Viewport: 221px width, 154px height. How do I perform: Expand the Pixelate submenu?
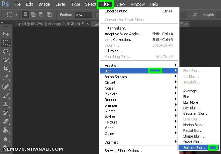point(139,94)
